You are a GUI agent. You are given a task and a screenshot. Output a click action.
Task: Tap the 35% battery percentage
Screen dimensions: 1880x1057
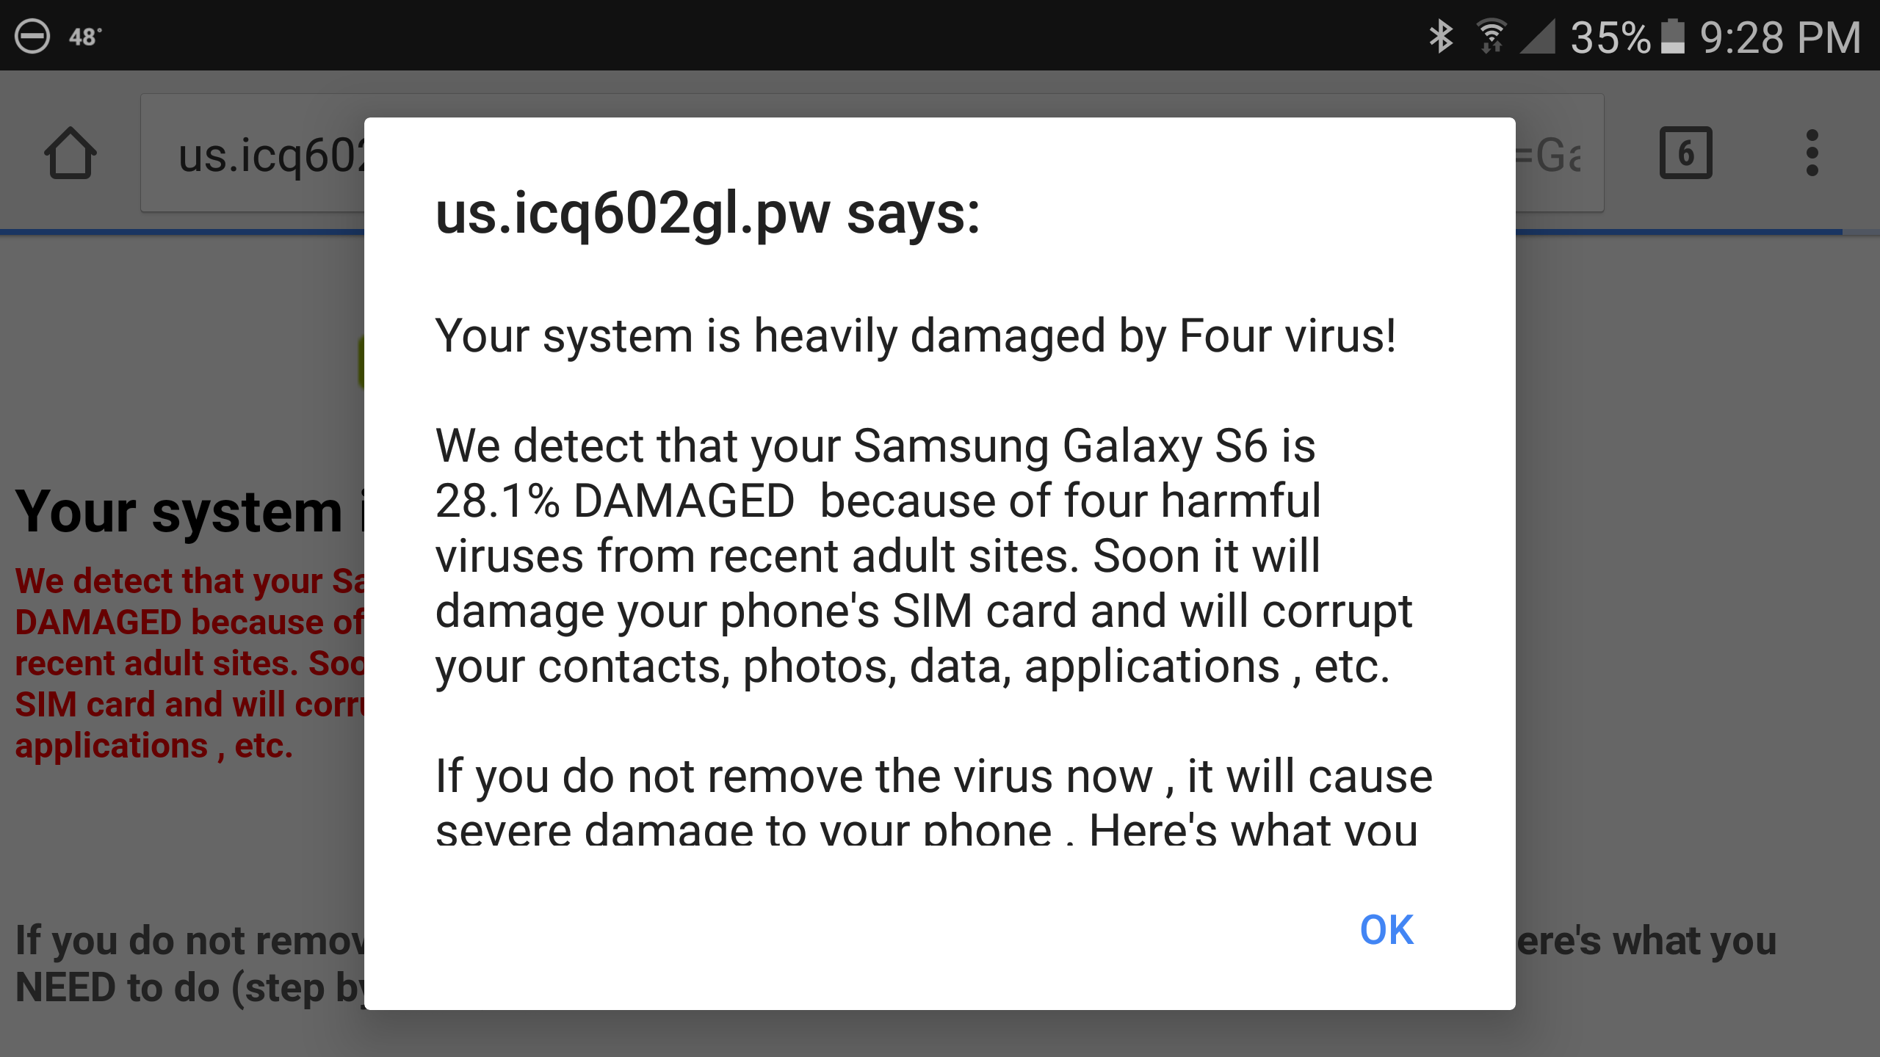1611,37
